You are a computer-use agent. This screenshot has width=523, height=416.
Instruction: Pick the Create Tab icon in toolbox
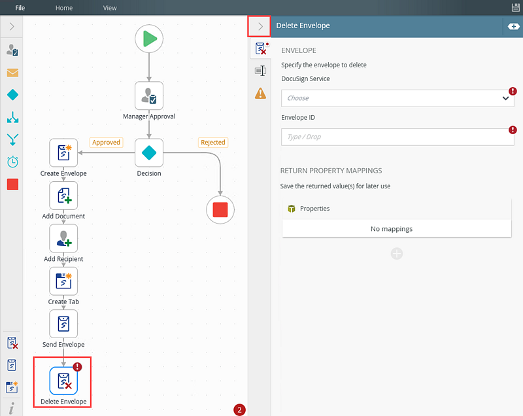pyautogui.click(x=12, y=387)
